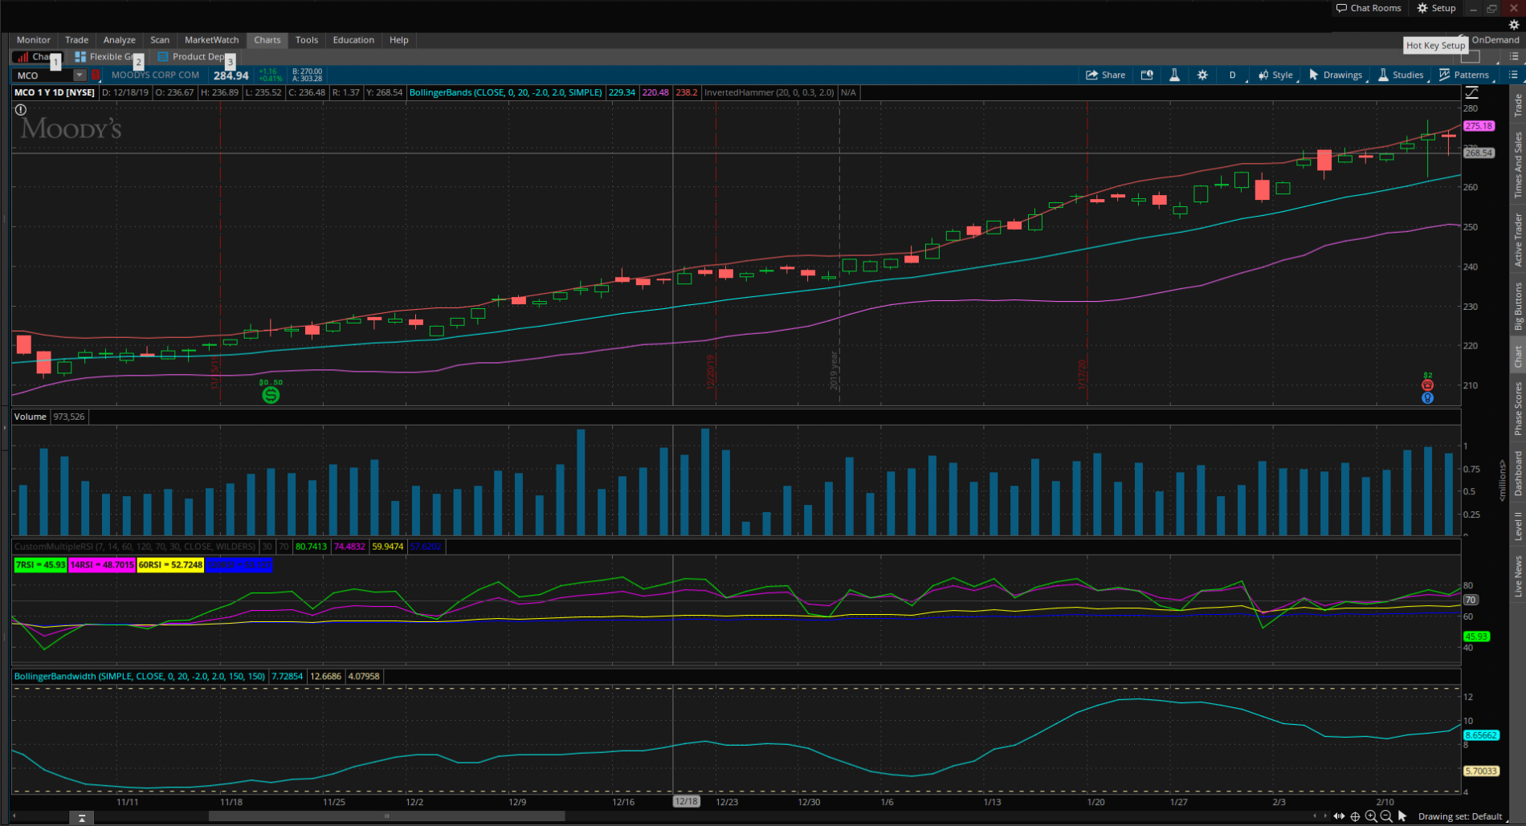Click the horizontal time scrollbar thumb
Viewport: 1526px width, 826px height.
pyautogui.click(x=386, y=816)
